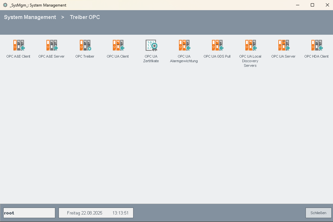The width and height of the screenshot is (333, 222).
Task: Click the _SysMgm_ window title text
Action: [x=38, y=5]
